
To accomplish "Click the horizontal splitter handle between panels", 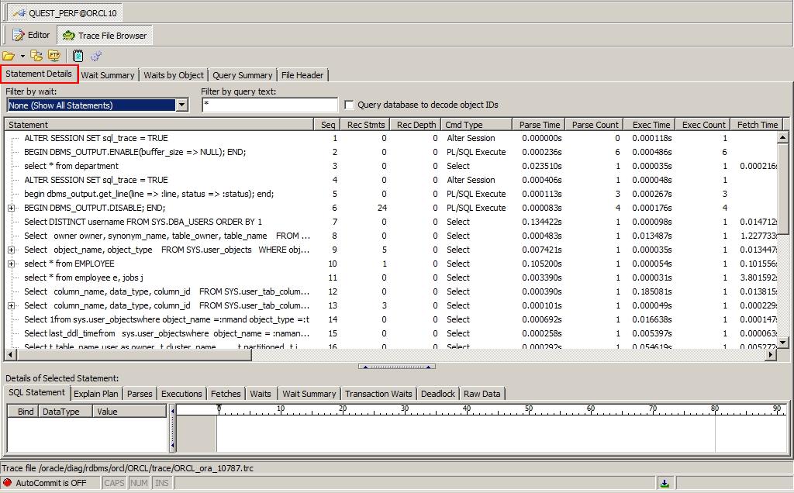I will pos(396,367).
